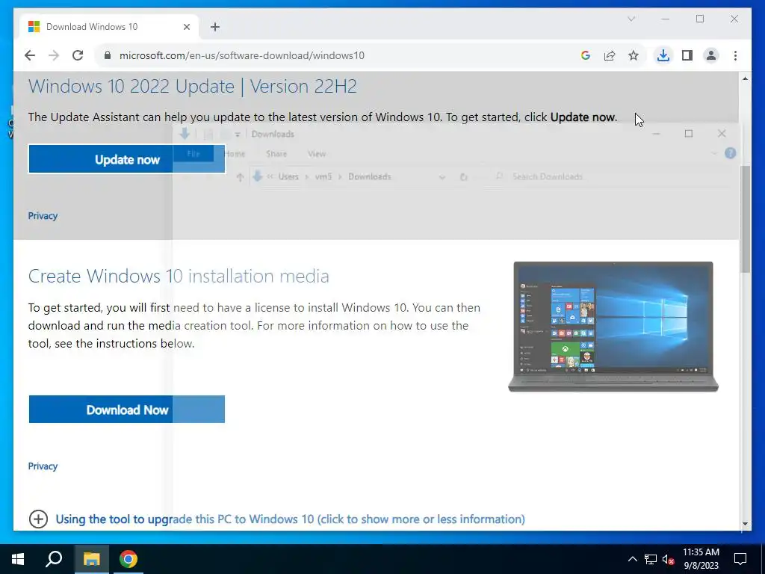Open File Explorer from the taskbar

pos(91,559)
